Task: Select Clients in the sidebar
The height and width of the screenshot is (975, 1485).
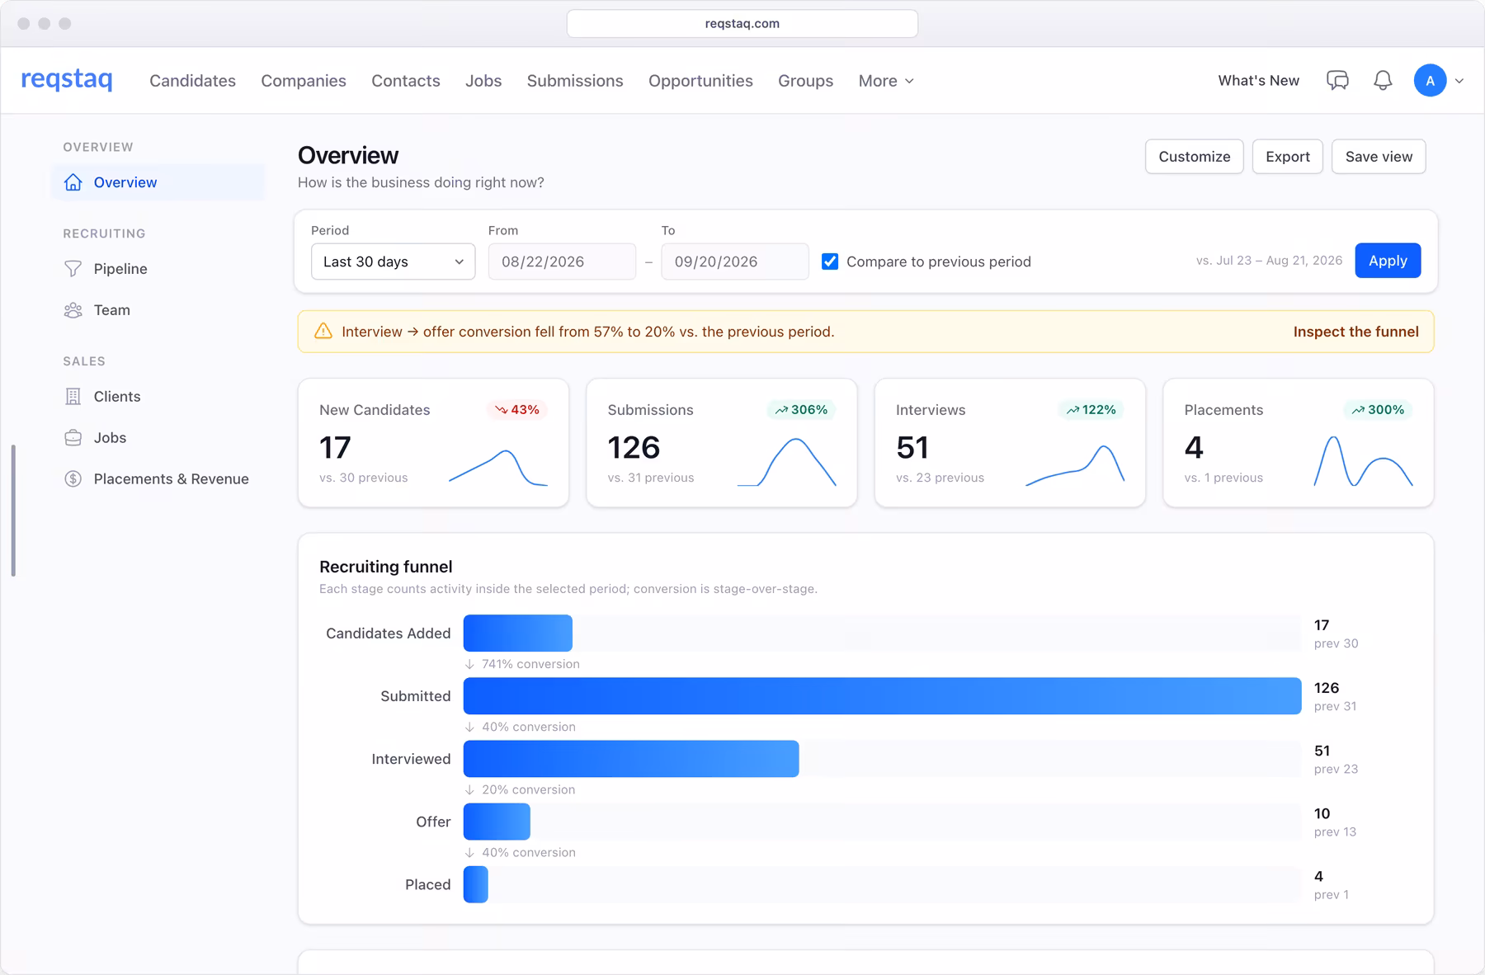Action: tap(158, 397)
